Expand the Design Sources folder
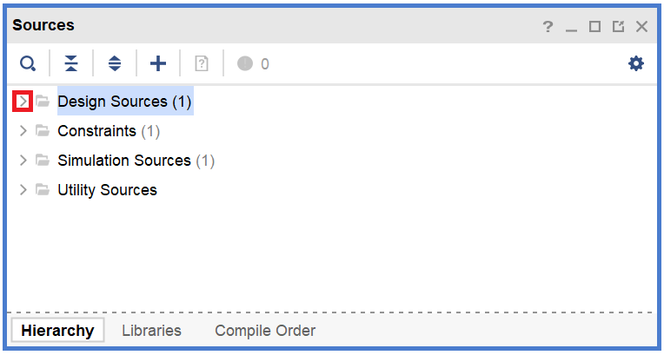The image size is (664, 355). click(23, 102)
